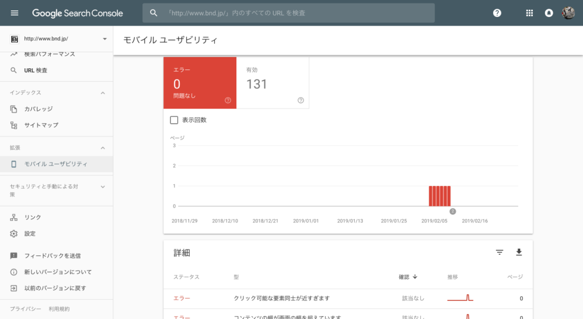Enable the 表示回数 checkbox
The width and height of the screenshot is (583, 319).
174,120
